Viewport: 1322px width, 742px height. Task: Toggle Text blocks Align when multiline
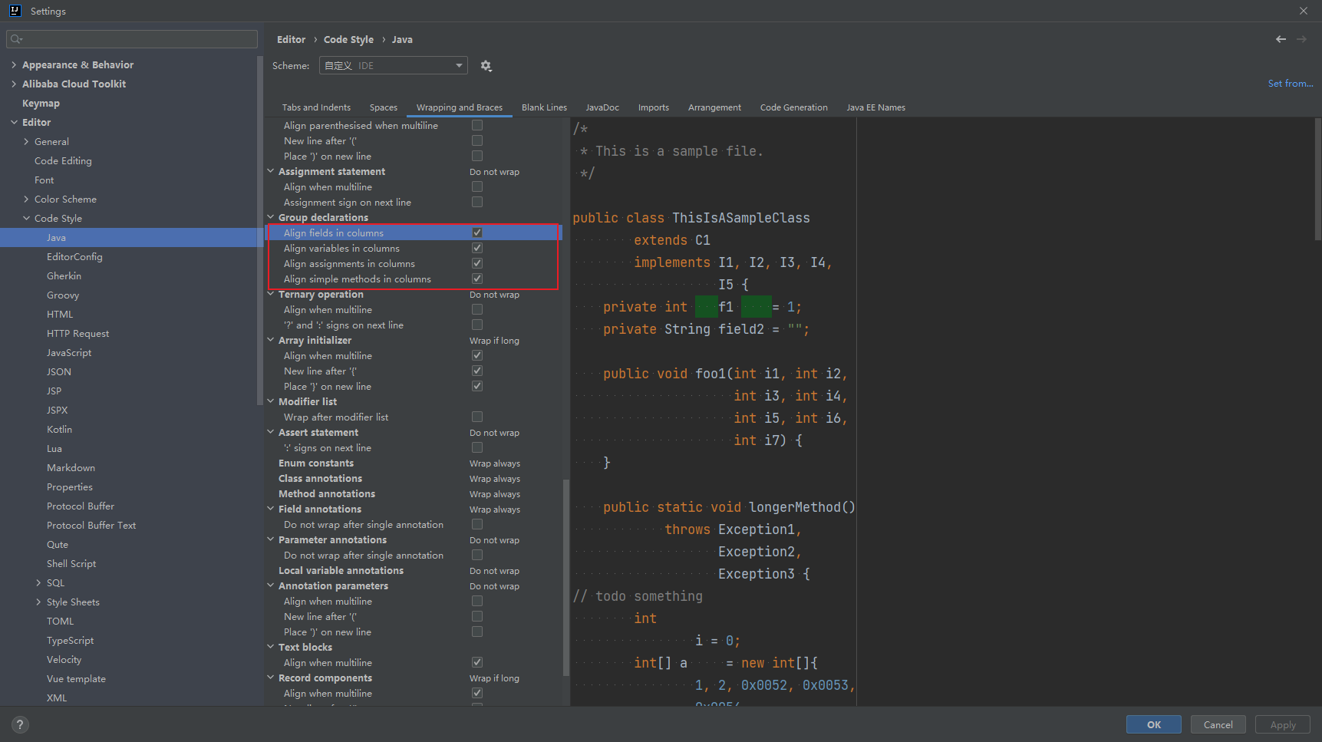click(477, 662)
